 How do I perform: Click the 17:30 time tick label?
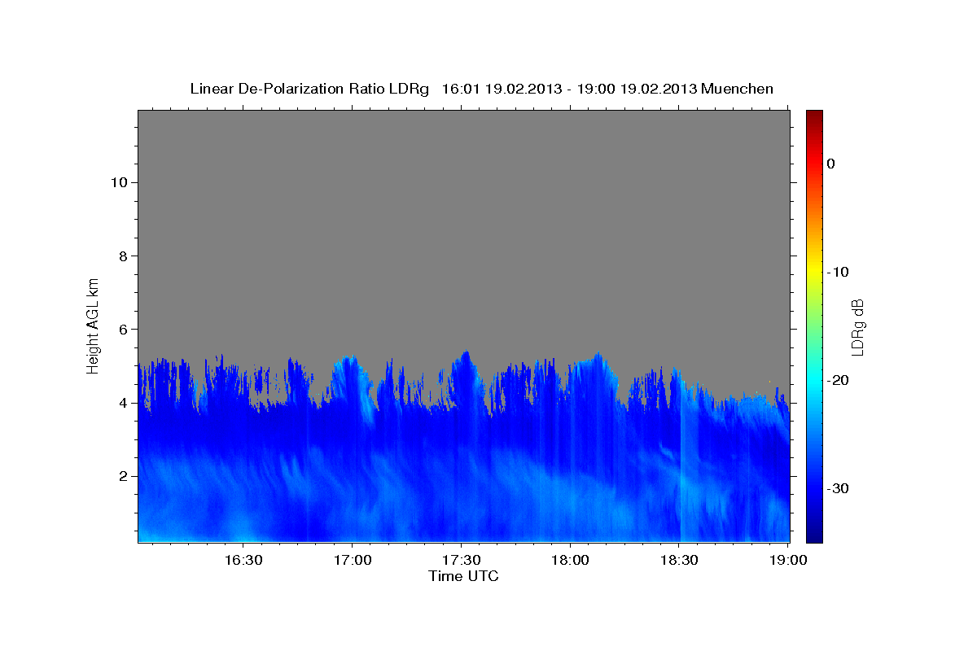click(x=461, y=561)
